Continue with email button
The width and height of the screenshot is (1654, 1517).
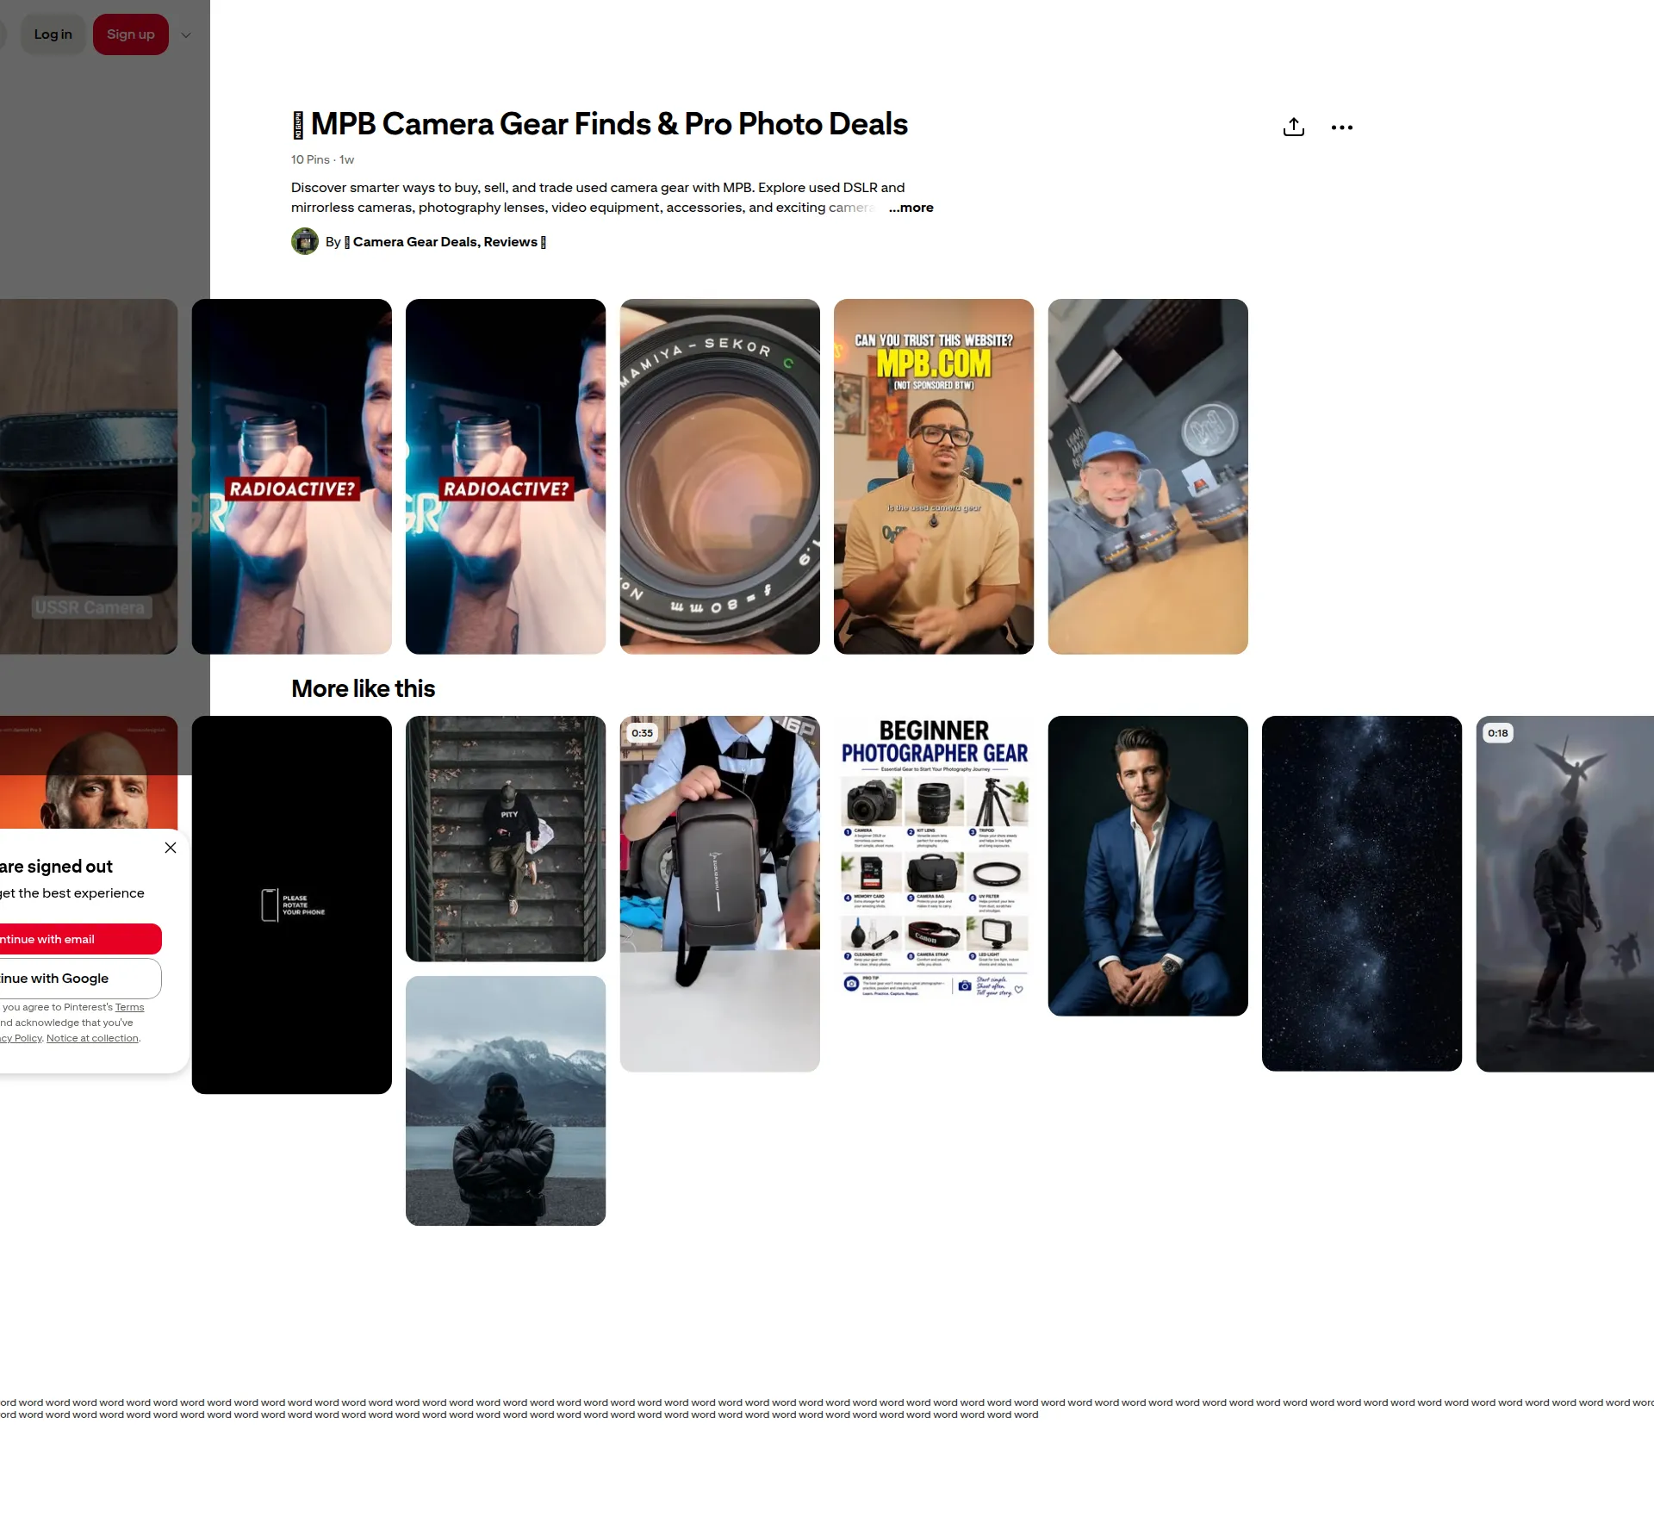(81, 939)
